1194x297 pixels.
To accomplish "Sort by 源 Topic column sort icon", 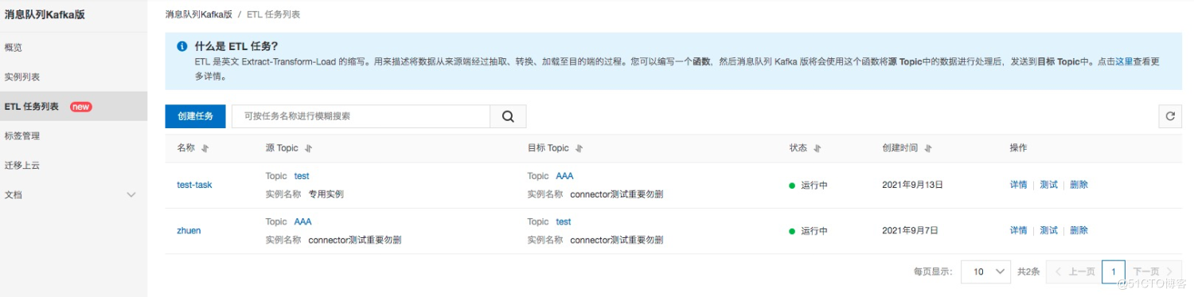I will click(x=309, y=149).
